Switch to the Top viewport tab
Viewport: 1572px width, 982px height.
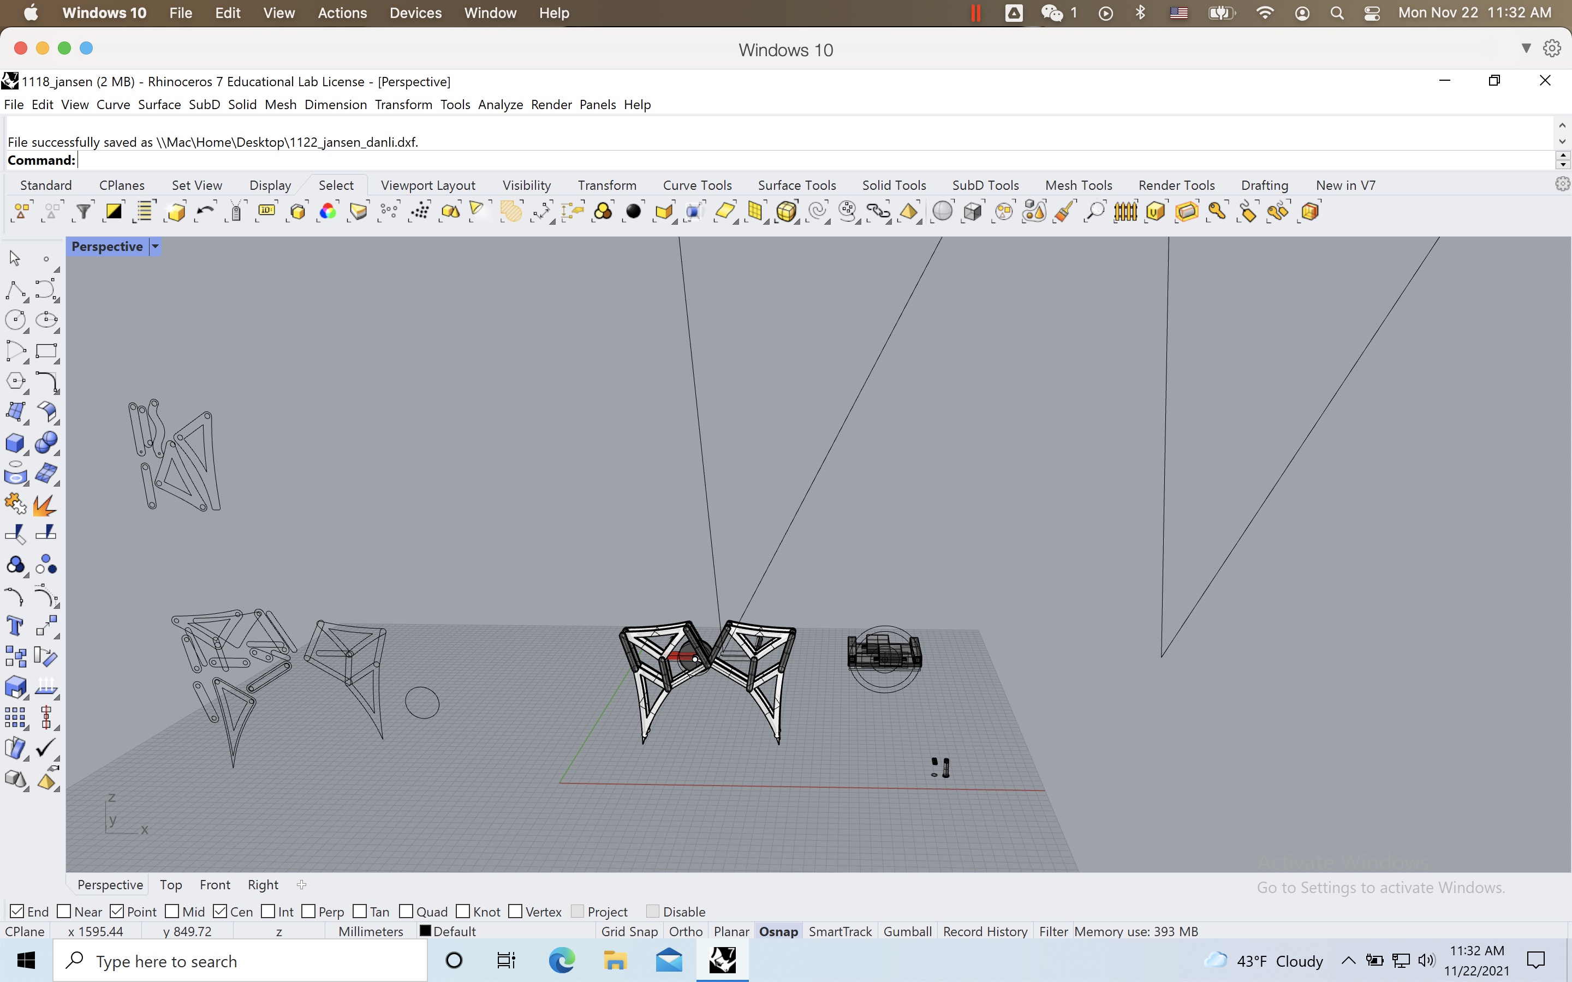pyautogui.click(x=171, y=884)
